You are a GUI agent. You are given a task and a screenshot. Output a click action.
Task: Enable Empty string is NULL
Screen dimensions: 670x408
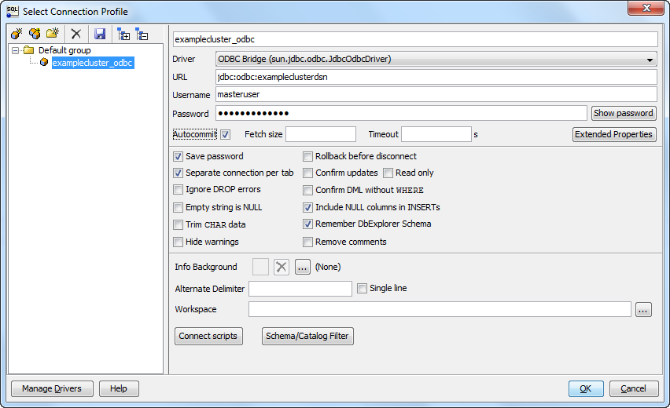[x=179, y=208]
